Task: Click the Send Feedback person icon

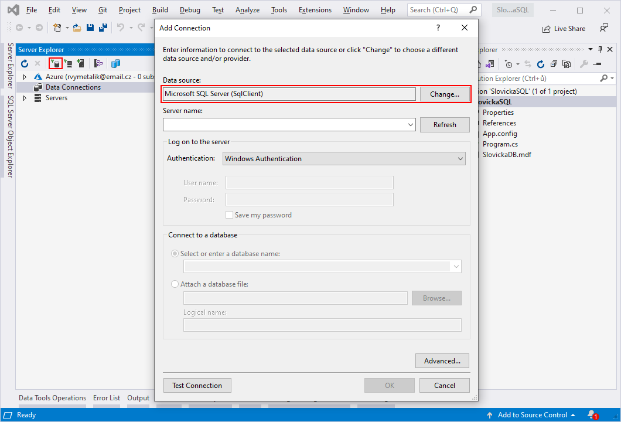Action: click(x=604, y=28)
